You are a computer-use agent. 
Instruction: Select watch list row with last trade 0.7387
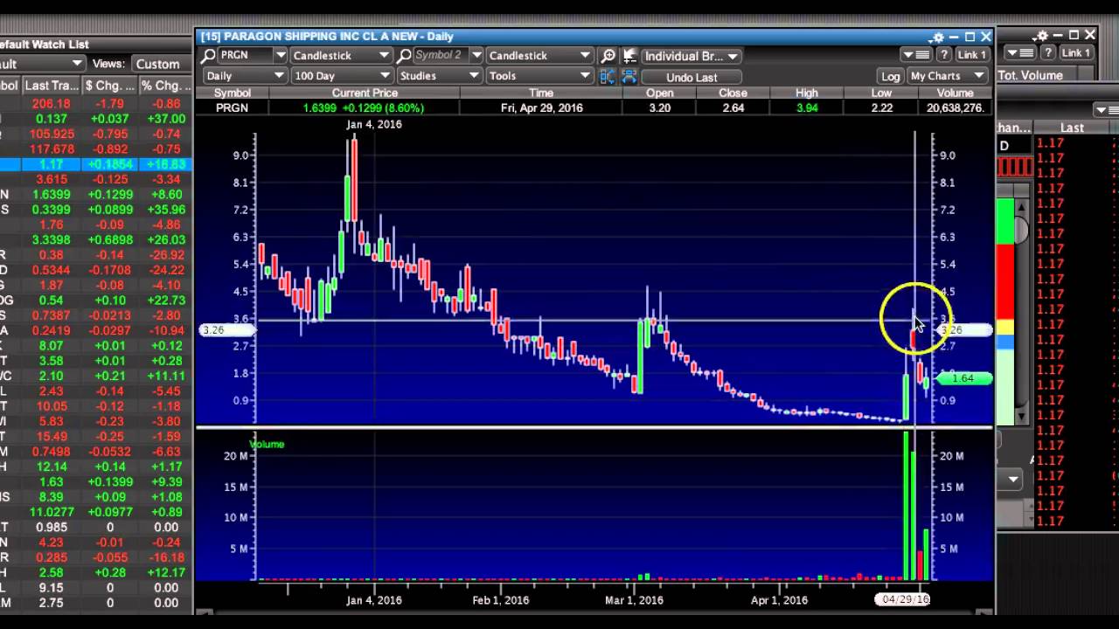(95, 315)
